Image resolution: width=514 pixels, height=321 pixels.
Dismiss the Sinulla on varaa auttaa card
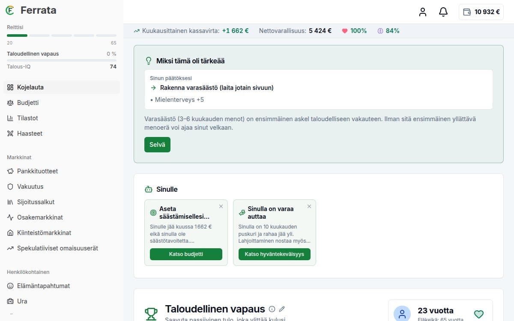(x=309, y=206)
